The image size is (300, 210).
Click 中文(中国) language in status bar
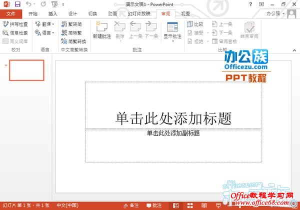point(67,205)
